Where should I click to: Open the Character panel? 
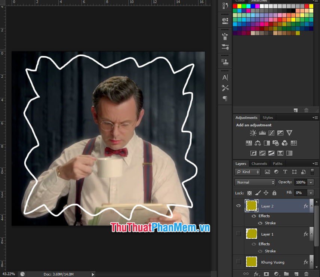pyautogui.click(x=225, y=77)
